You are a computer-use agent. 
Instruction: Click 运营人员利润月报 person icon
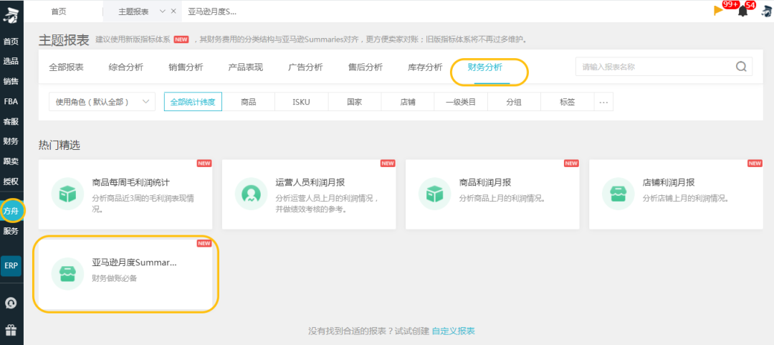(x=252, y=194)
